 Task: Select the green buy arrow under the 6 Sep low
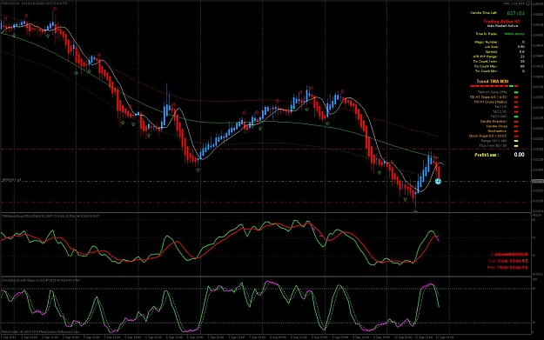pos(198,170)
